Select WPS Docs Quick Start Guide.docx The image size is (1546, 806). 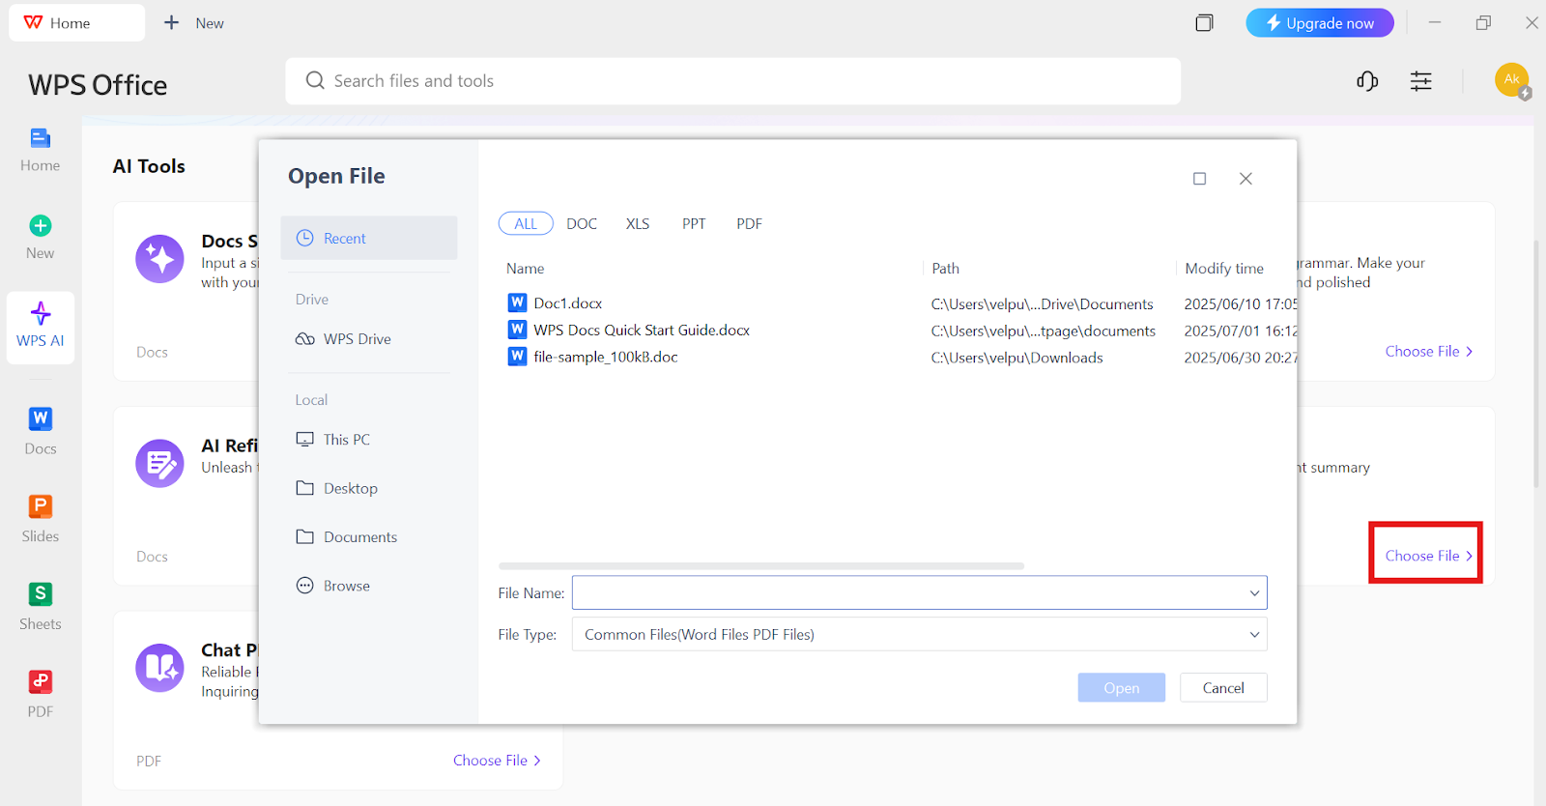642,331
